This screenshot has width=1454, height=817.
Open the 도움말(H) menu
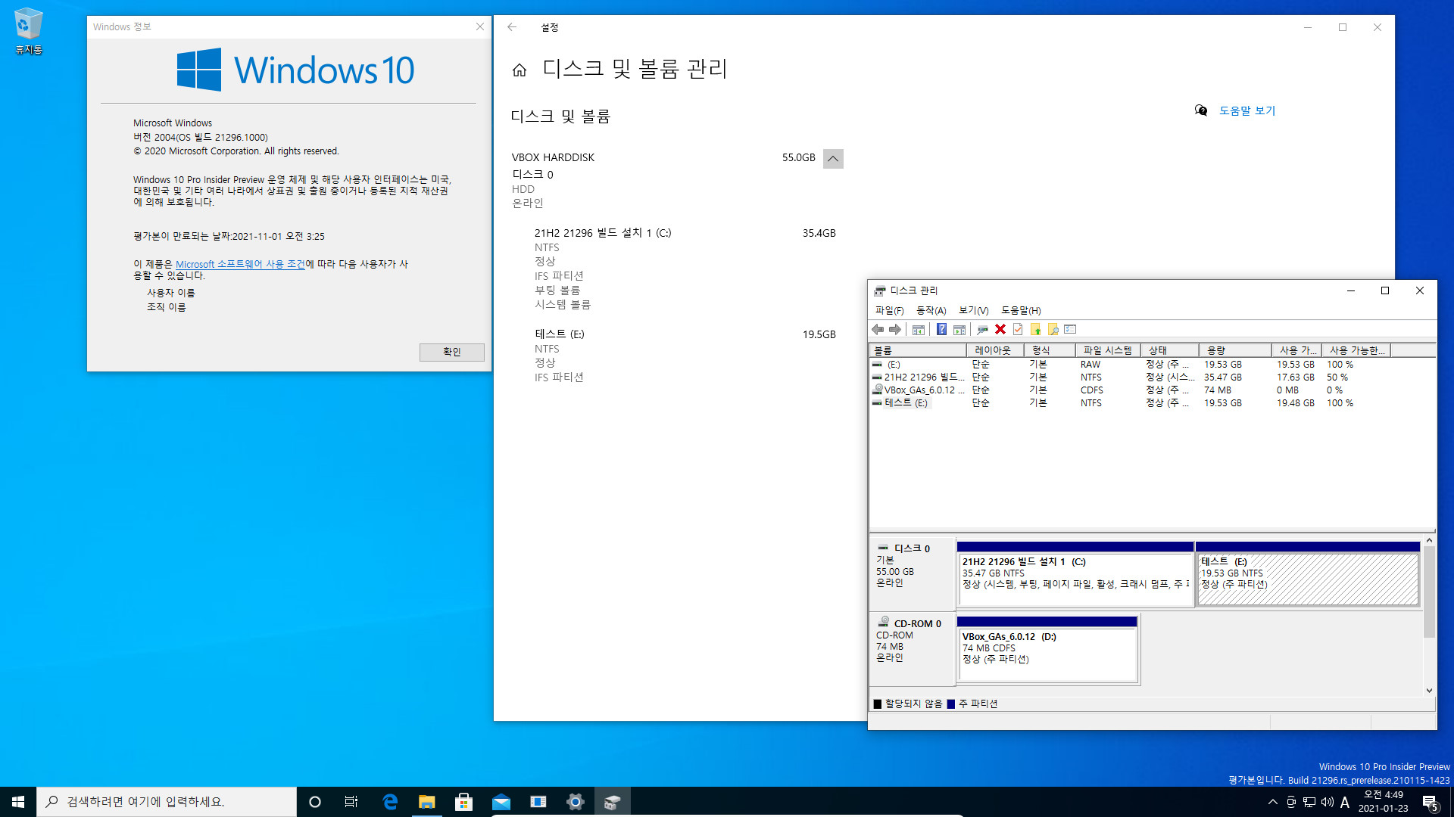coord(1021,311)
